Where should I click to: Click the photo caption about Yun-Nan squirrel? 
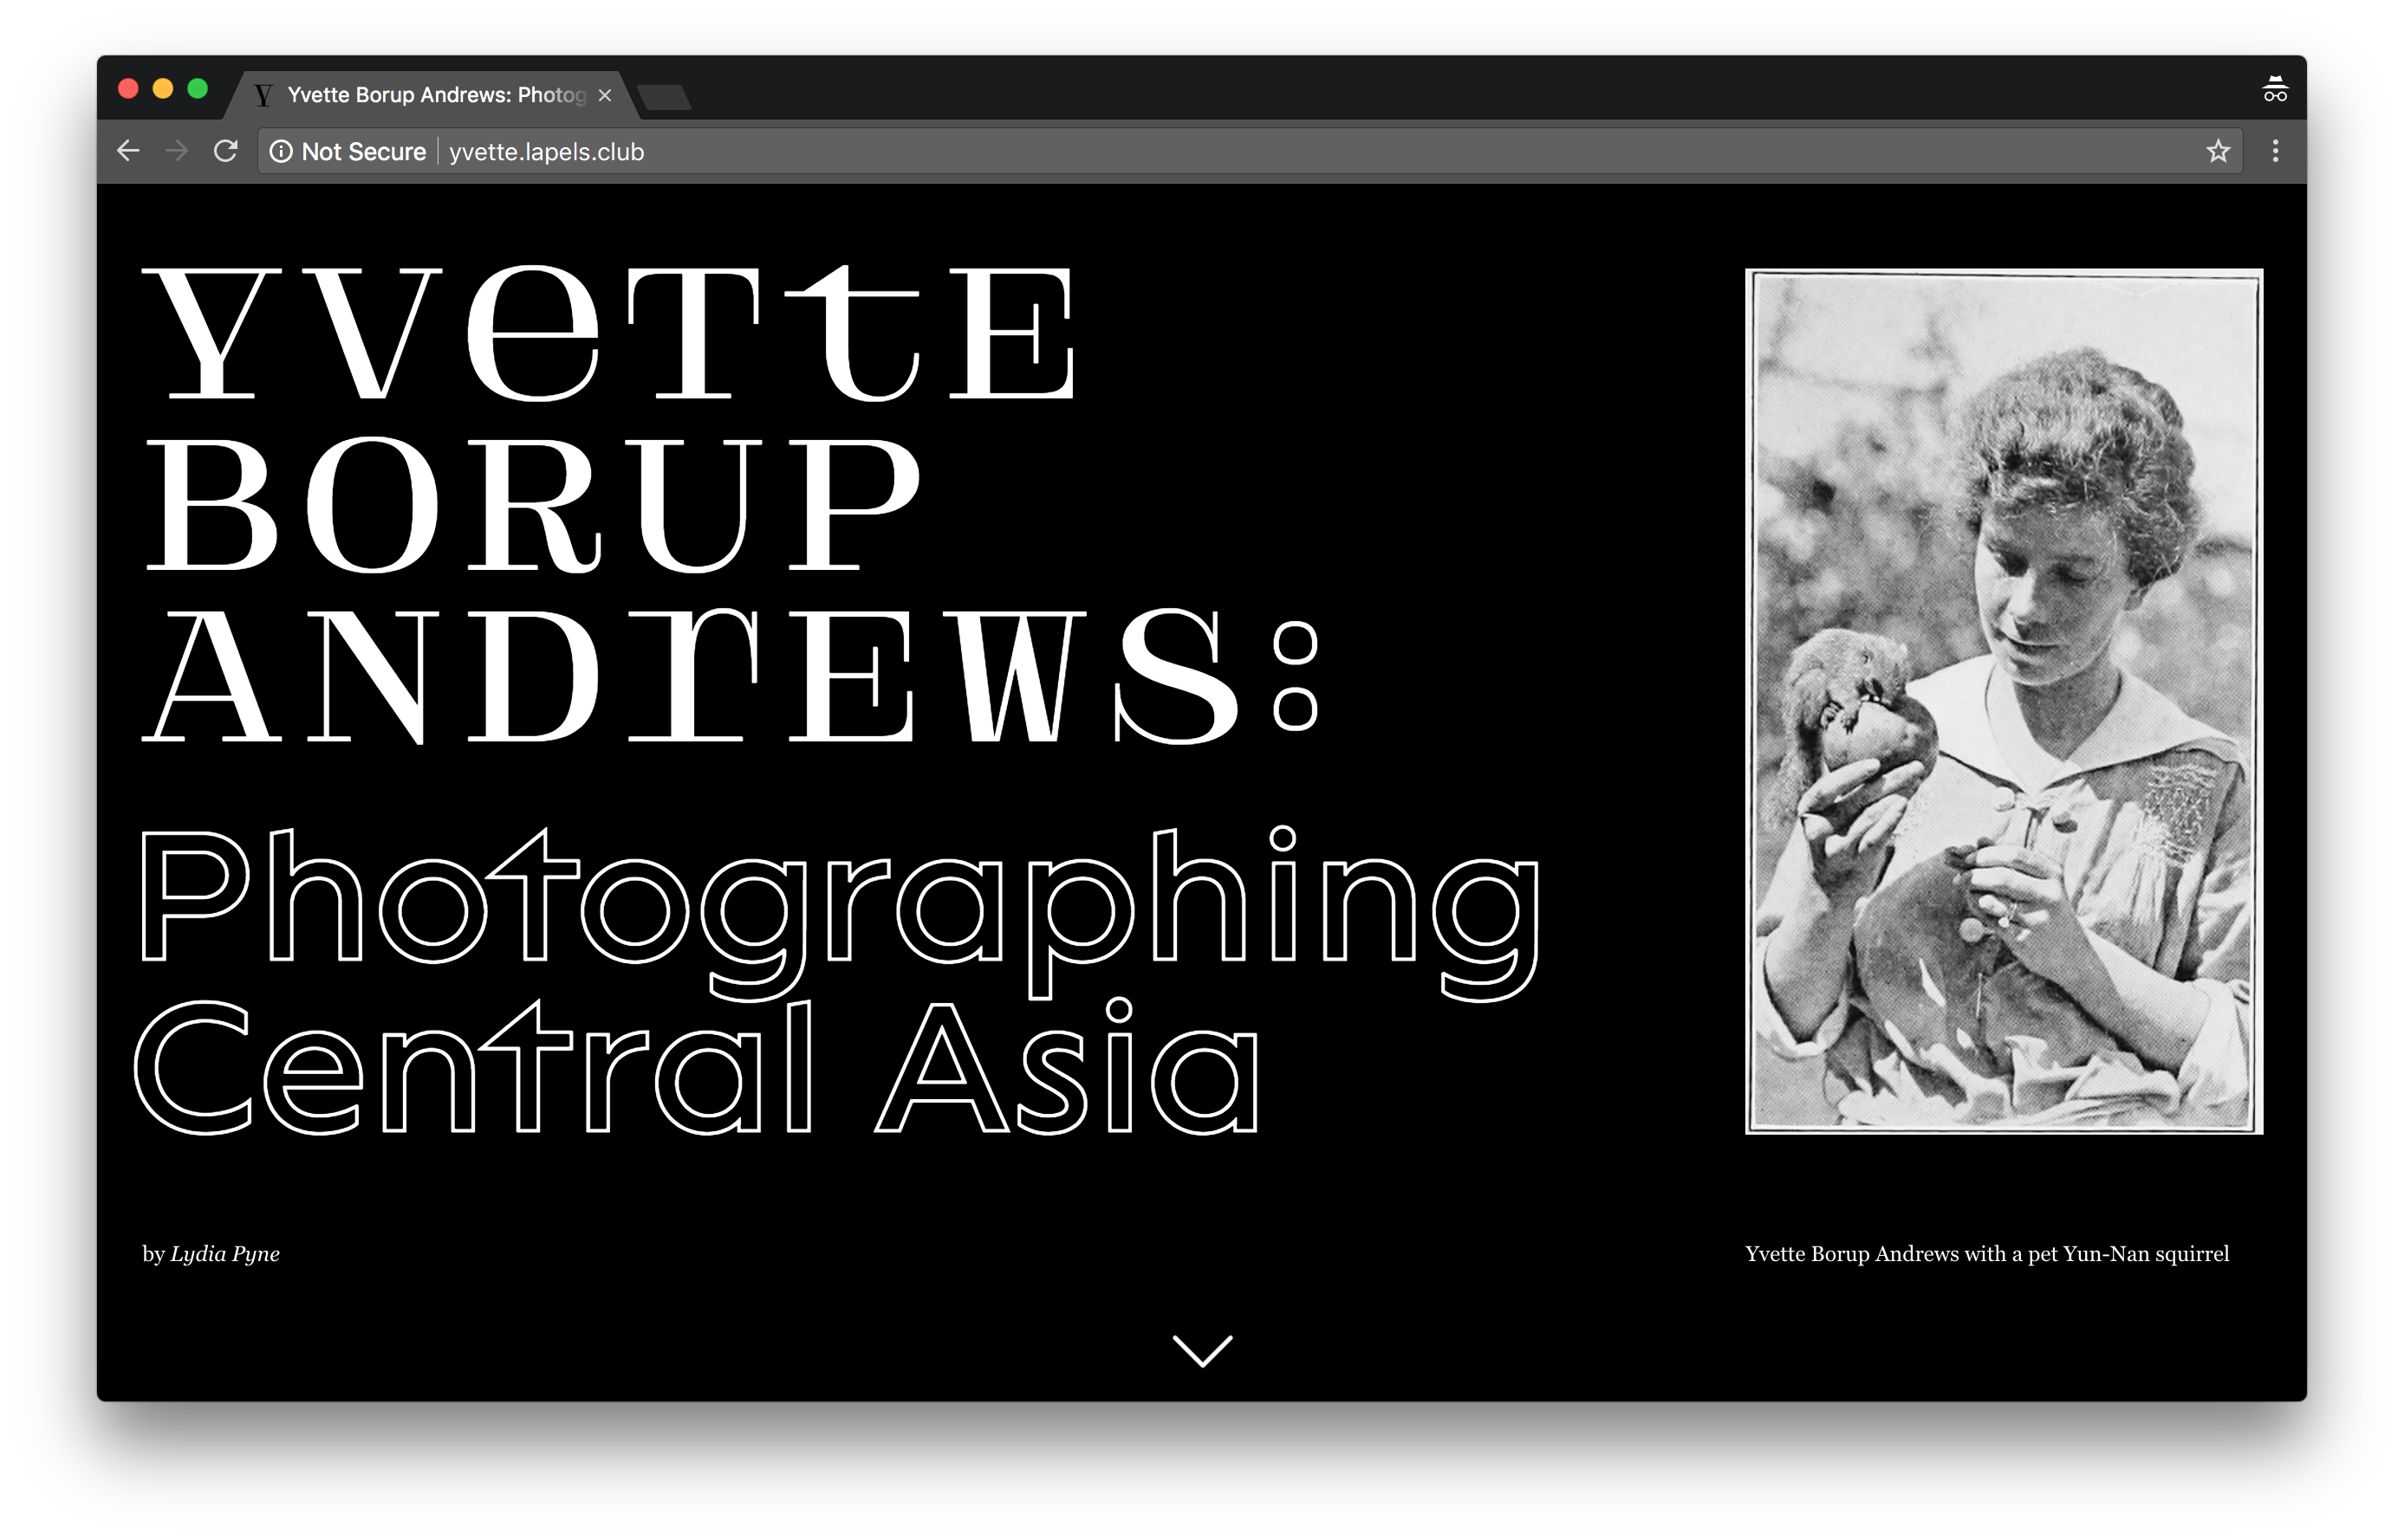[x=1987, y=1254]
